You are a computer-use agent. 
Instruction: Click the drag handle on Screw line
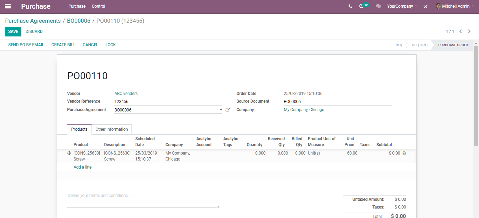pyautogui.click(x=69, y=153)
